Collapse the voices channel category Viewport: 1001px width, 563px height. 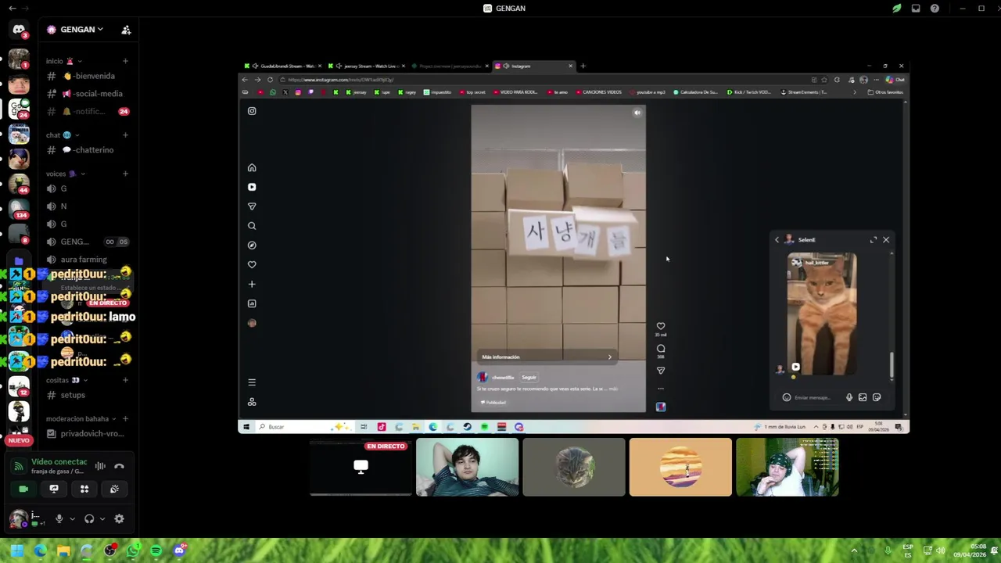66,174
